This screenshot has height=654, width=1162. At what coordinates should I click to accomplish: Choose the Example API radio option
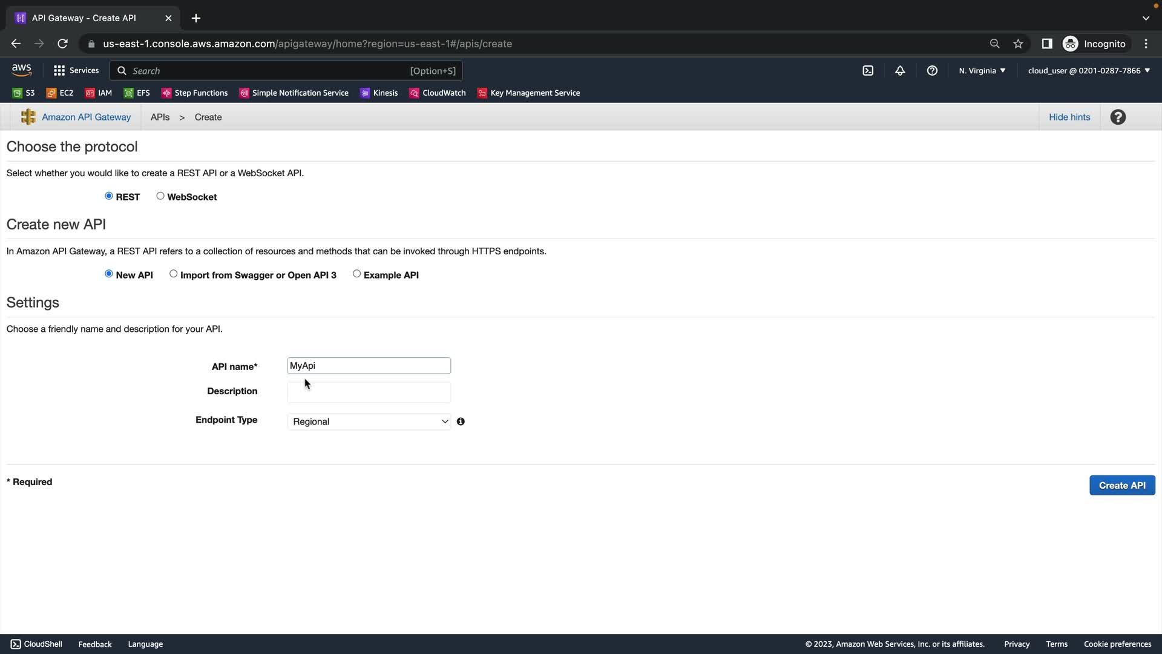357,274
